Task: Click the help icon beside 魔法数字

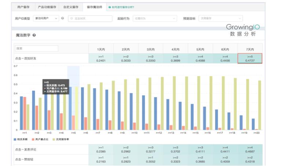Action: pos(34,35)
